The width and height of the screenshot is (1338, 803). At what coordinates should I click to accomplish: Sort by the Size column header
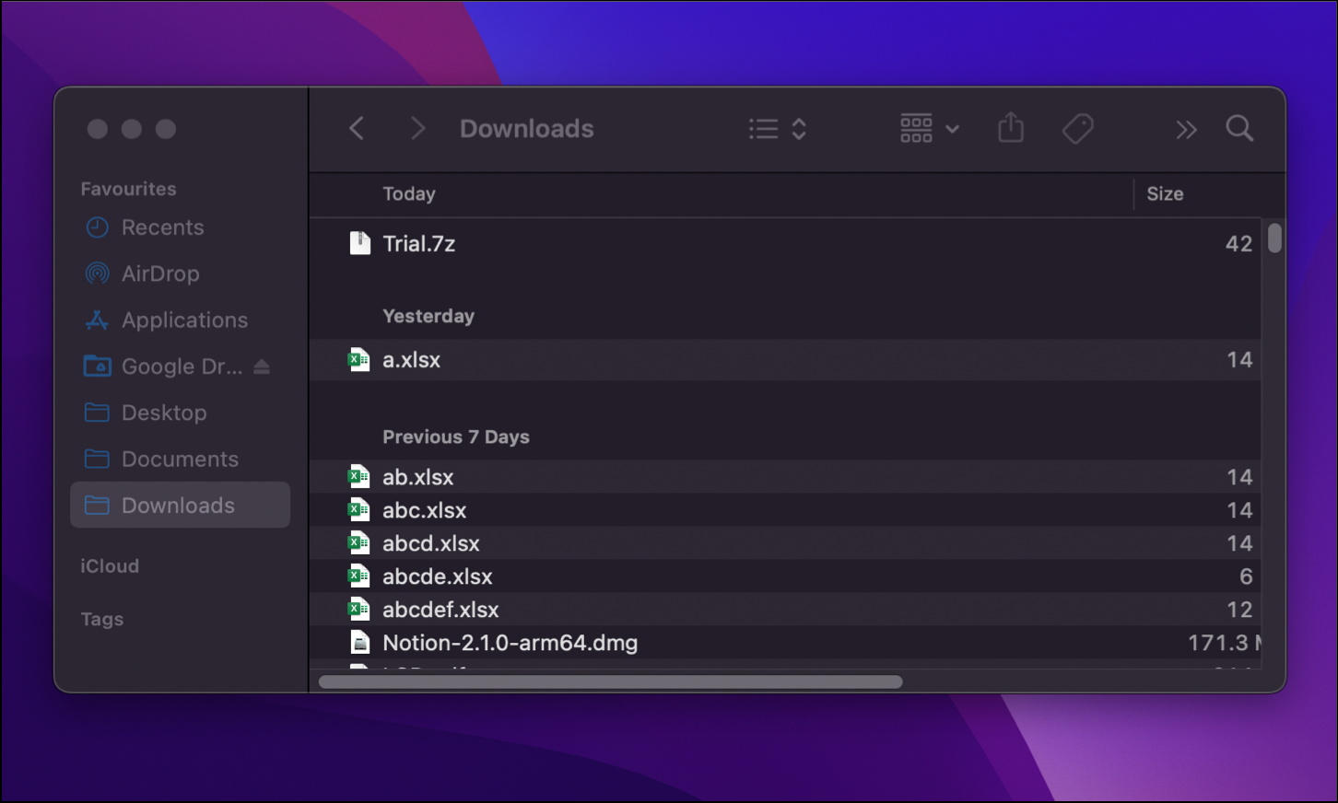[1165, 194]
